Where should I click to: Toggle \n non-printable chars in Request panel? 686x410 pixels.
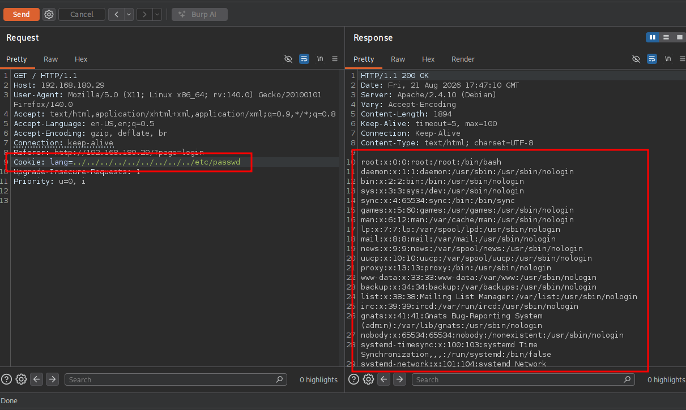click(x=320, y=59)
